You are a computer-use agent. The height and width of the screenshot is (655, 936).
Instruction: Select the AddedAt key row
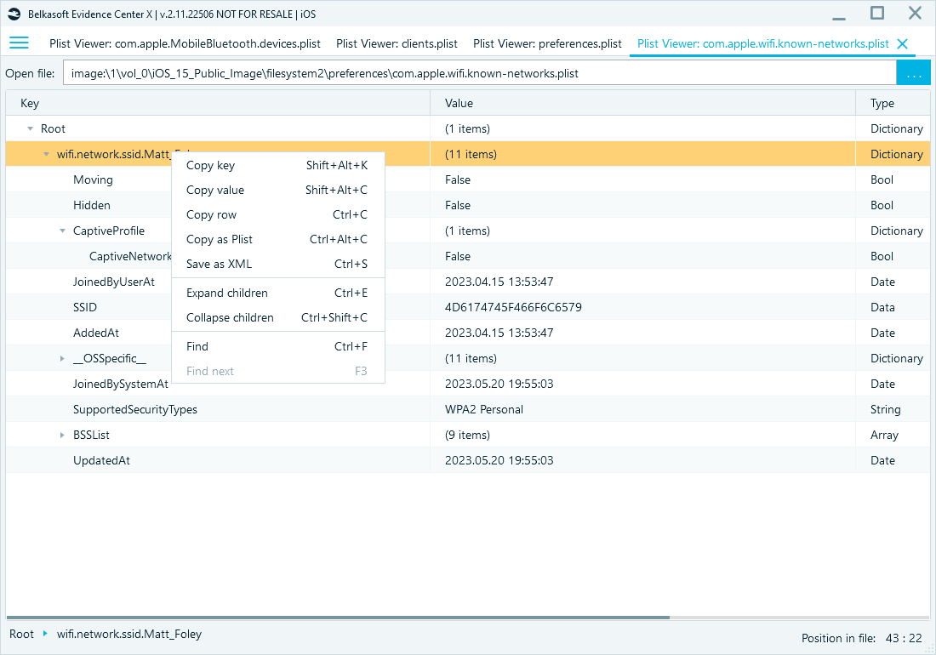[x=96, y=333]
